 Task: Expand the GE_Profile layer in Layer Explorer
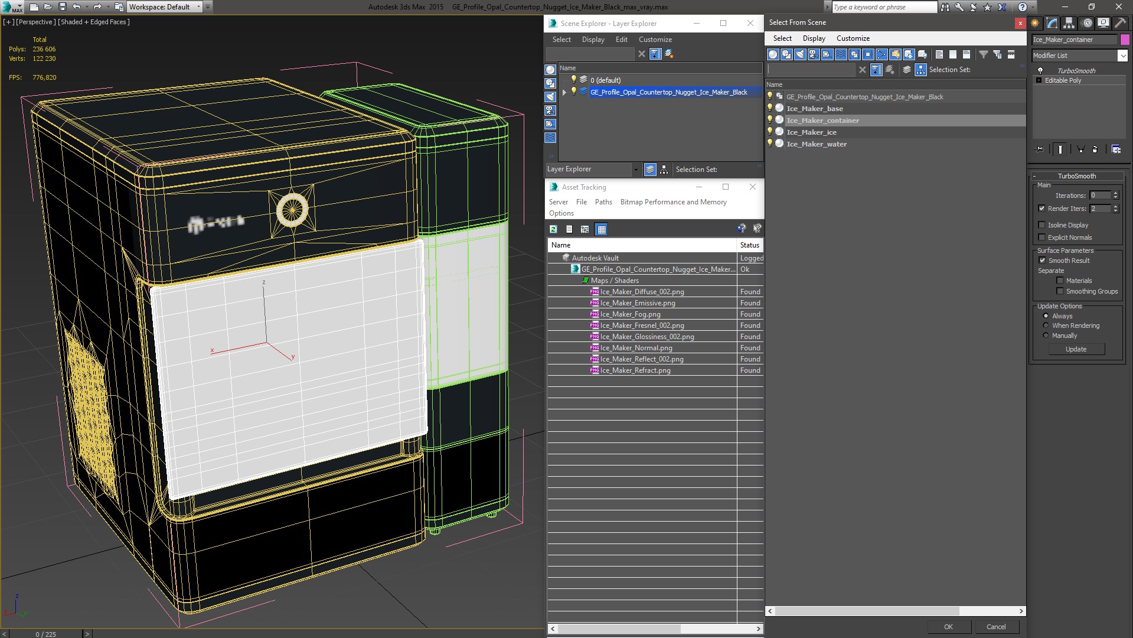coord(564,92)
